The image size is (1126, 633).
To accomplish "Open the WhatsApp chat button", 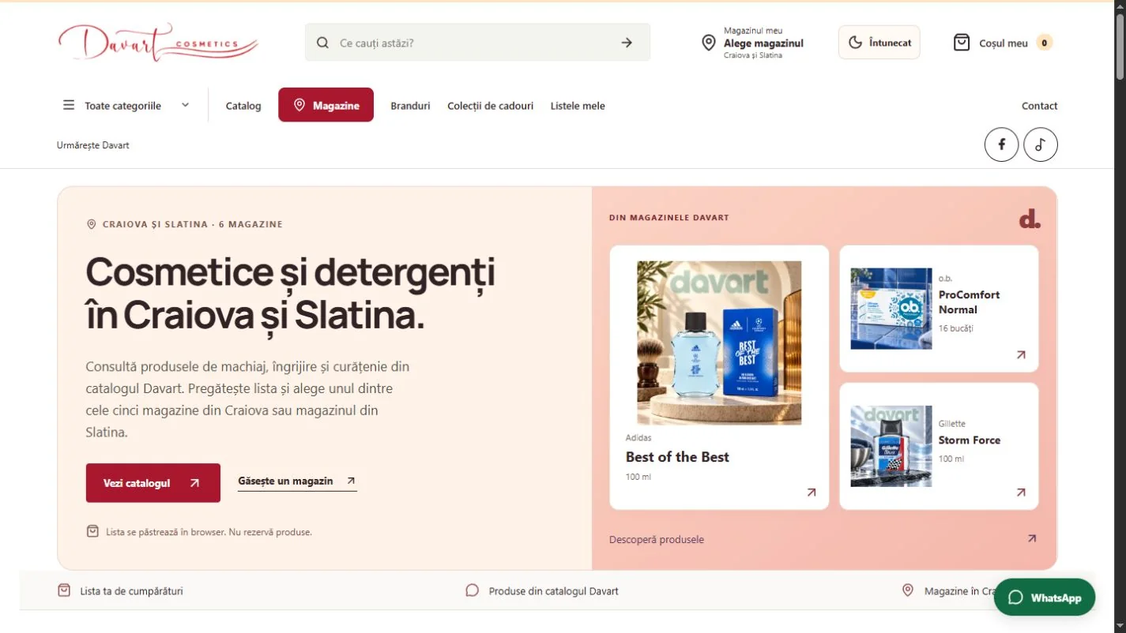I will (x=1045, y=597).
